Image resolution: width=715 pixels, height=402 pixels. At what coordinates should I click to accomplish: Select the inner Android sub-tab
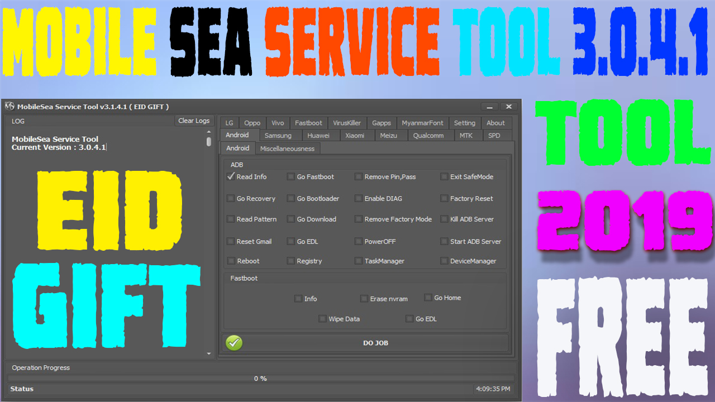[238, 148]
